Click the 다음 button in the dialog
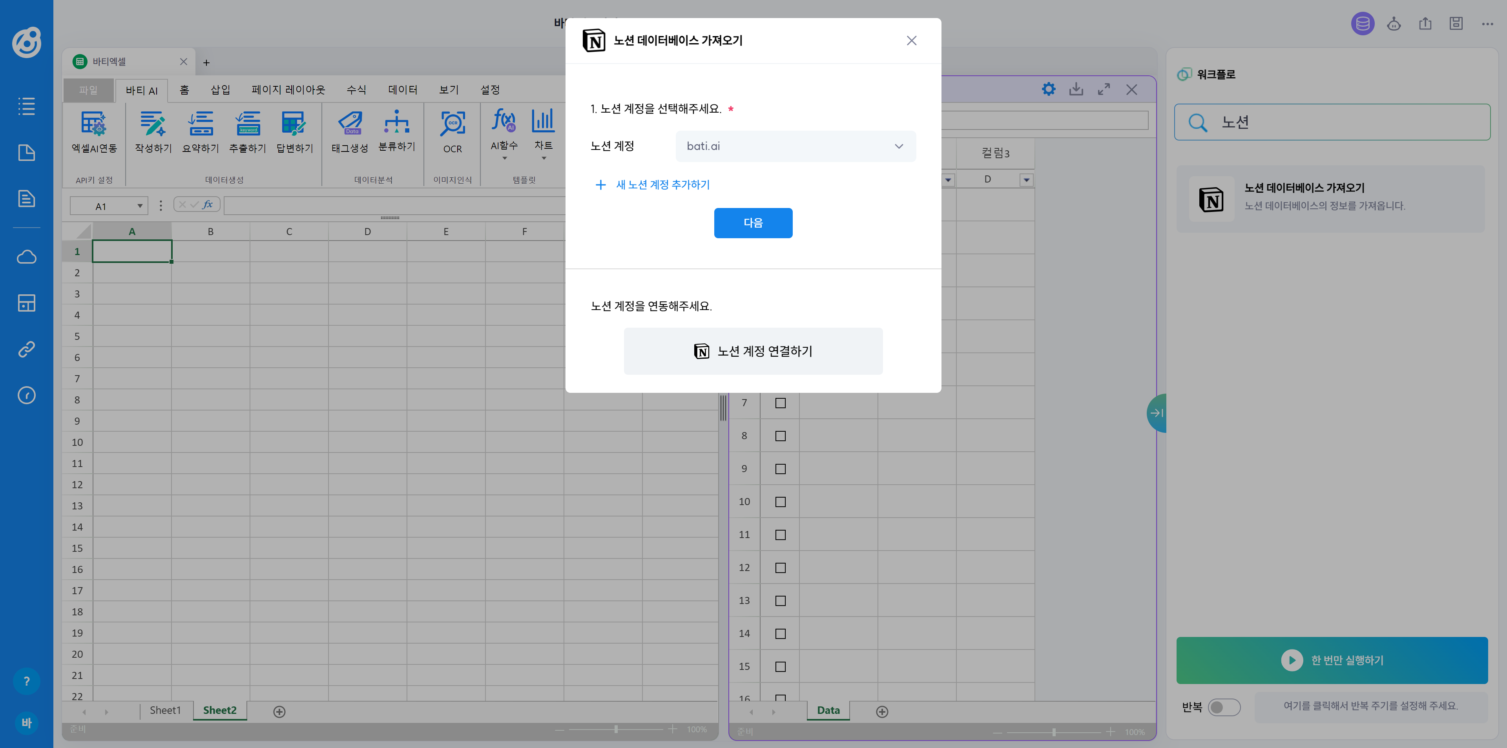The width and height of the screenshot is (1507, 748). 753,223
